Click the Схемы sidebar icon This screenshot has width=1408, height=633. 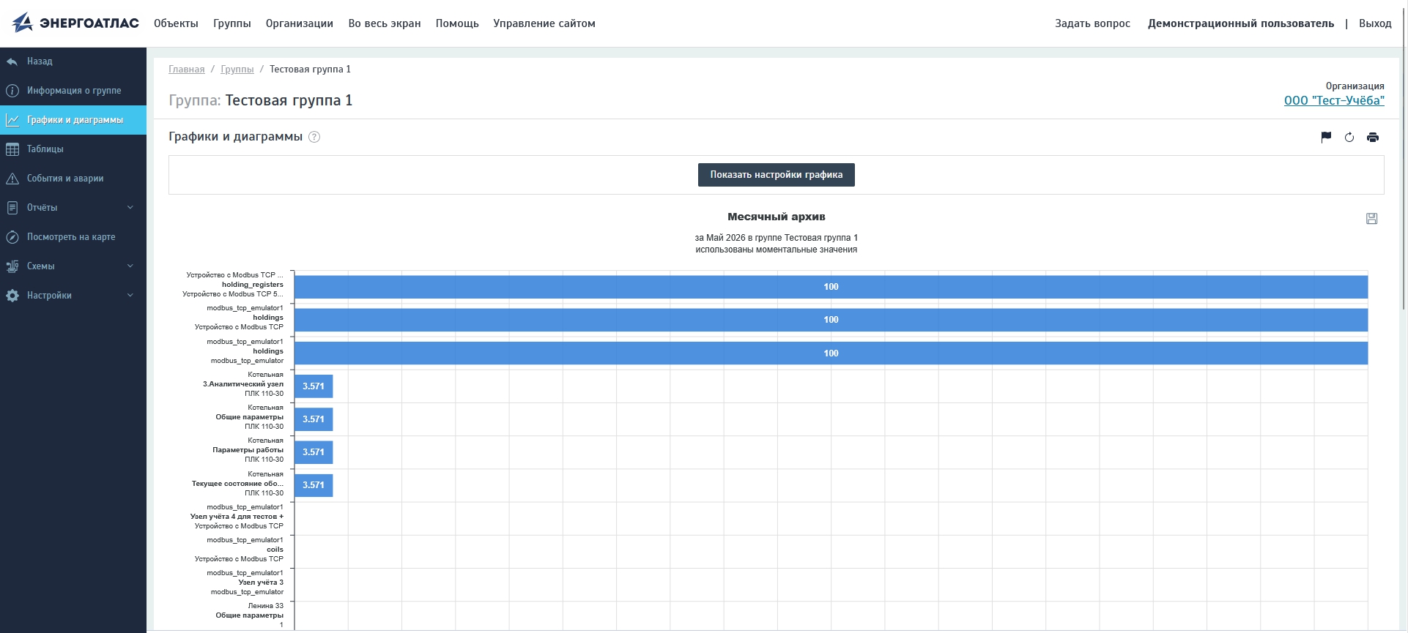12,266
